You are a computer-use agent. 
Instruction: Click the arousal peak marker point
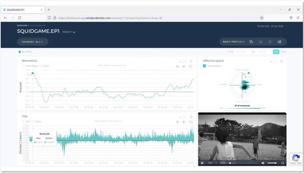33,73
